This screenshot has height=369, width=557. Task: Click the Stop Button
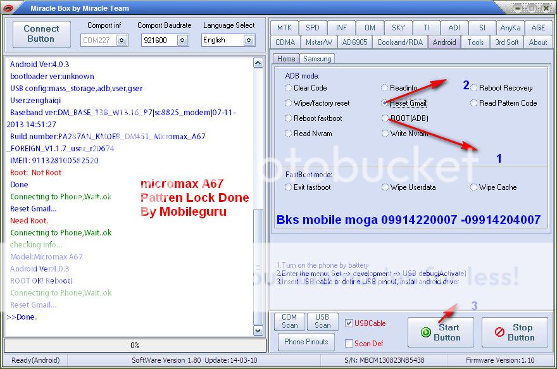pyautogui.click(x=515, y=332)
